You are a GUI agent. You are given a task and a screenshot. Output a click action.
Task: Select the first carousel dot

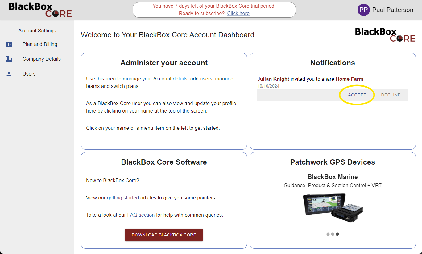328,234
